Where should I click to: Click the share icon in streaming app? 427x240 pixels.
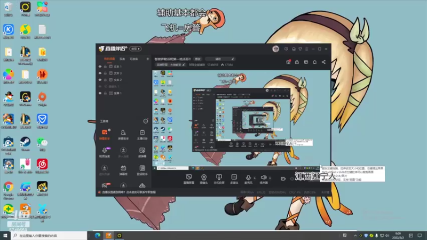pyautogui.click(x=323, y=62)
